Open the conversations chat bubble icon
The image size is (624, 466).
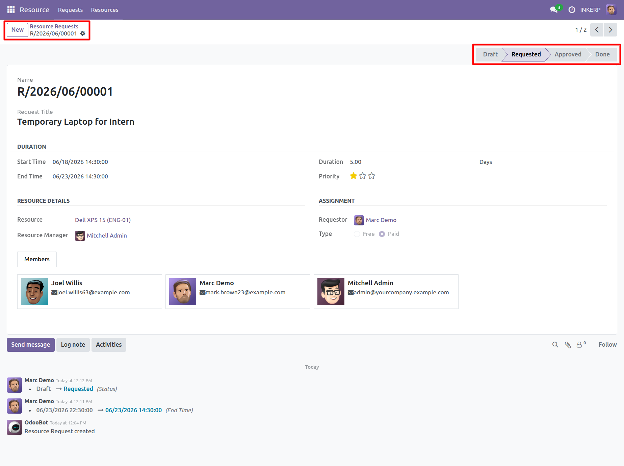pos(554,10)
